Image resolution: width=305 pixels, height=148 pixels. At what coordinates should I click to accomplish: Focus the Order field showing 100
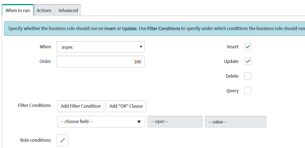tap(101, 62)
